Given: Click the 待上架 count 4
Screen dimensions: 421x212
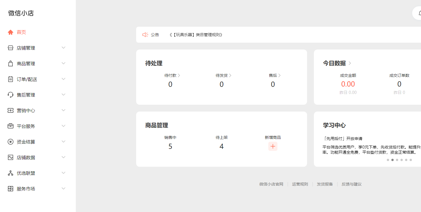Looking at the screenshot, I should pos(222,147).
